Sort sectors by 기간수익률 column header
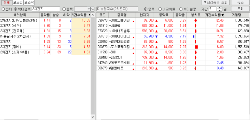 click(81, 15)
